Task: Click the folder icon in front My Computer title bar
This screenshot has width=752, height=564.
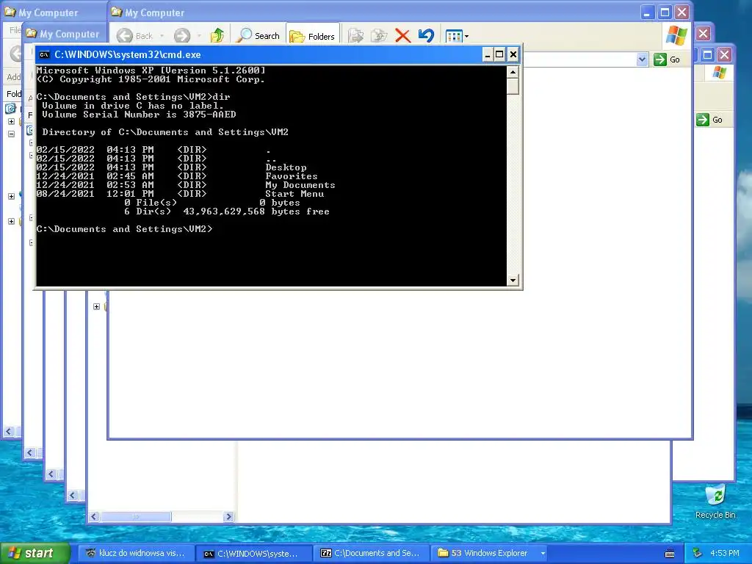Action: (117, 12)
